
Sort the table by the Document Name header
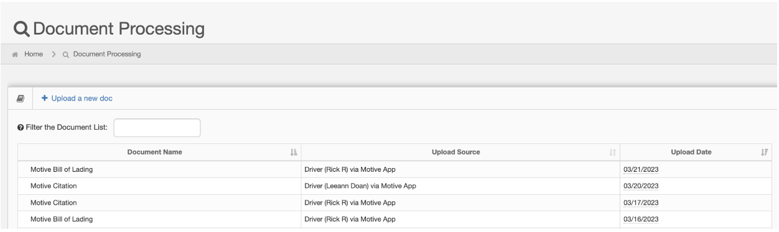point(159,153)
